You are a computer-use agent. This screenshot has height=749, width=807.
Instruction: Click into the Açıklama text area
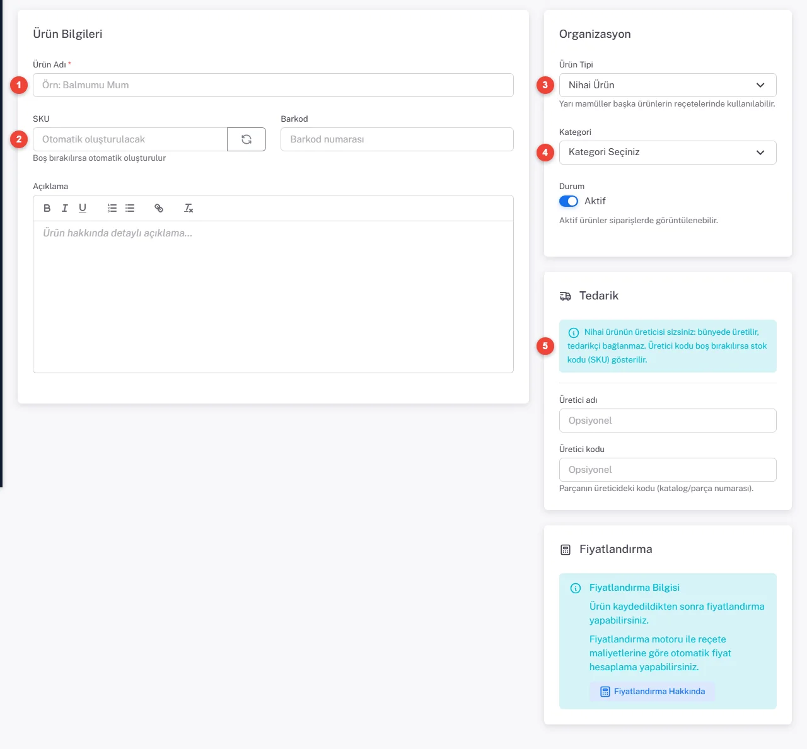click(x=273, y=297)
